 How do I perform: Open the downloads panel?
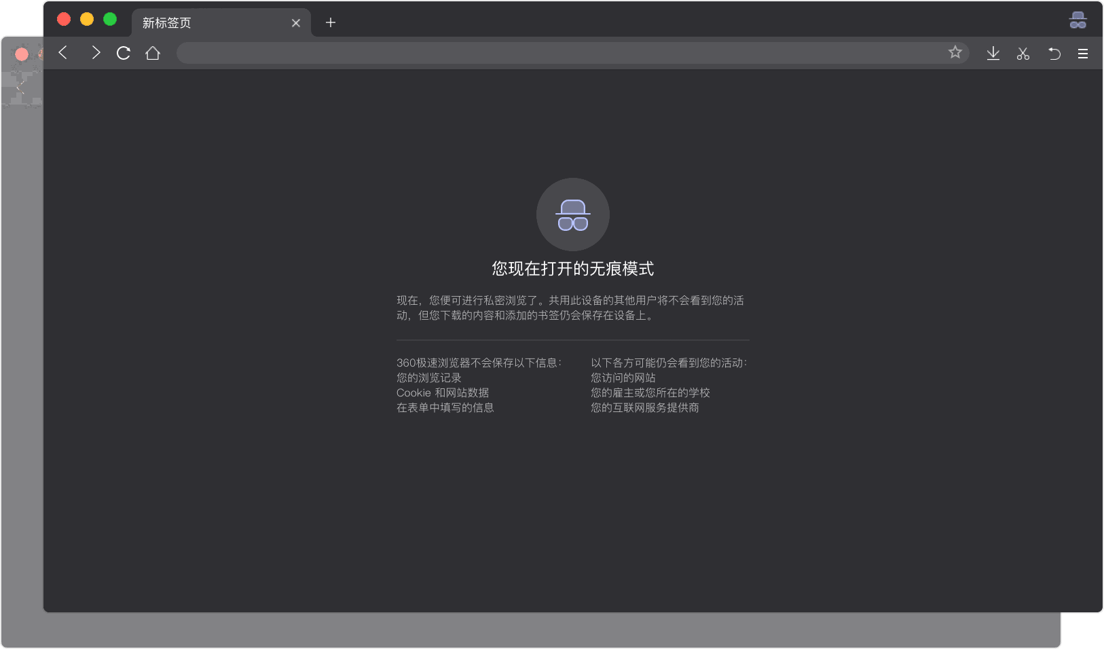pos(993,53)
